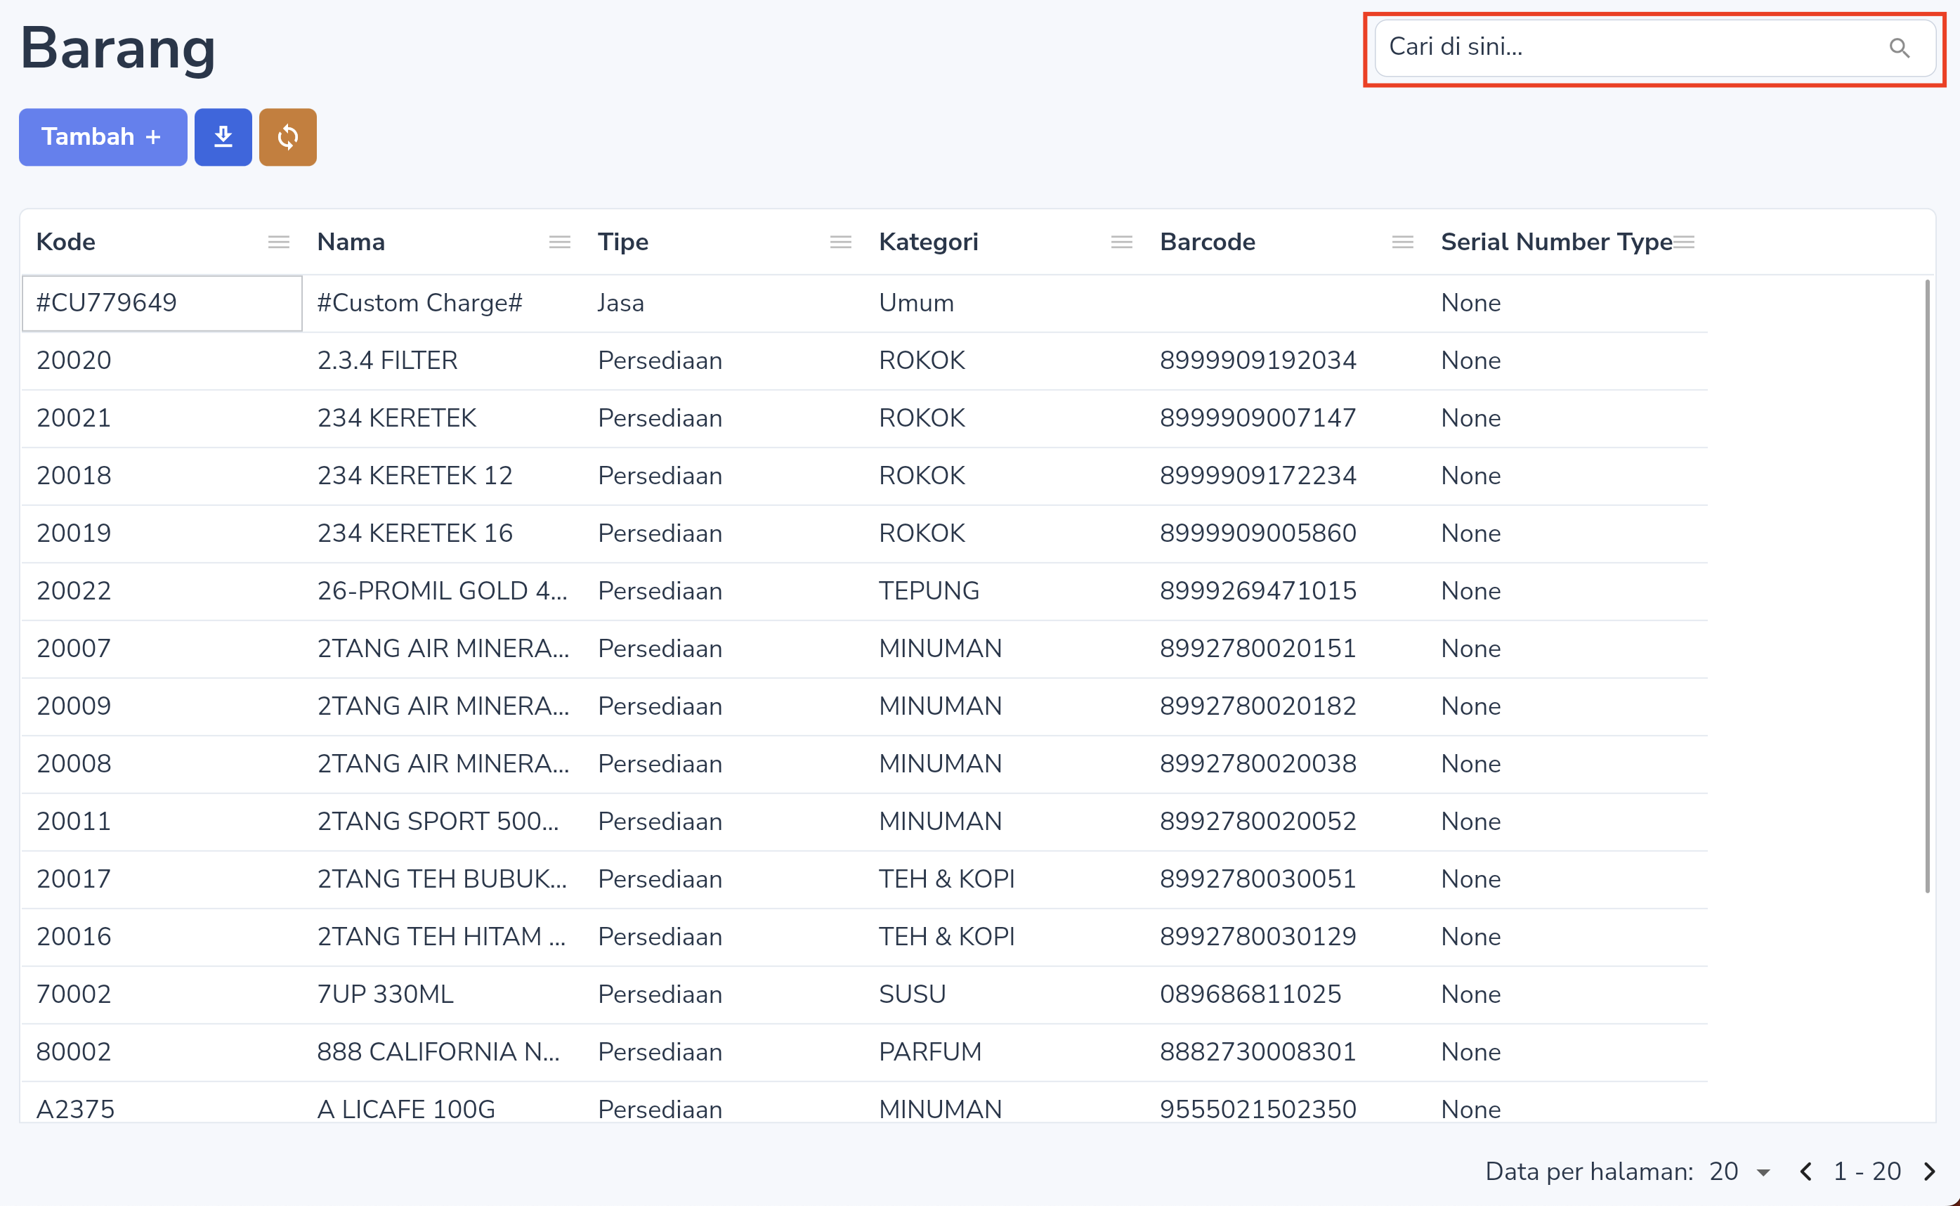The image size is (1960, 1206).
Task: Click code 20022
Action: pos(73,591)
